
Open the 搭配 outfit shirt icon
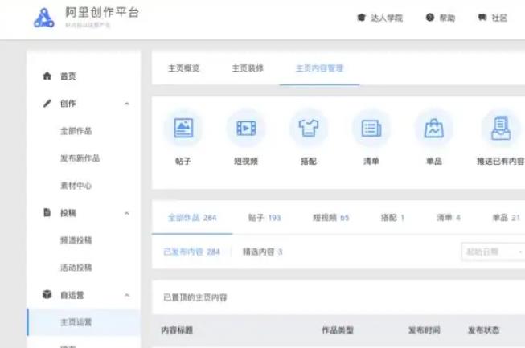coord(308,128)
